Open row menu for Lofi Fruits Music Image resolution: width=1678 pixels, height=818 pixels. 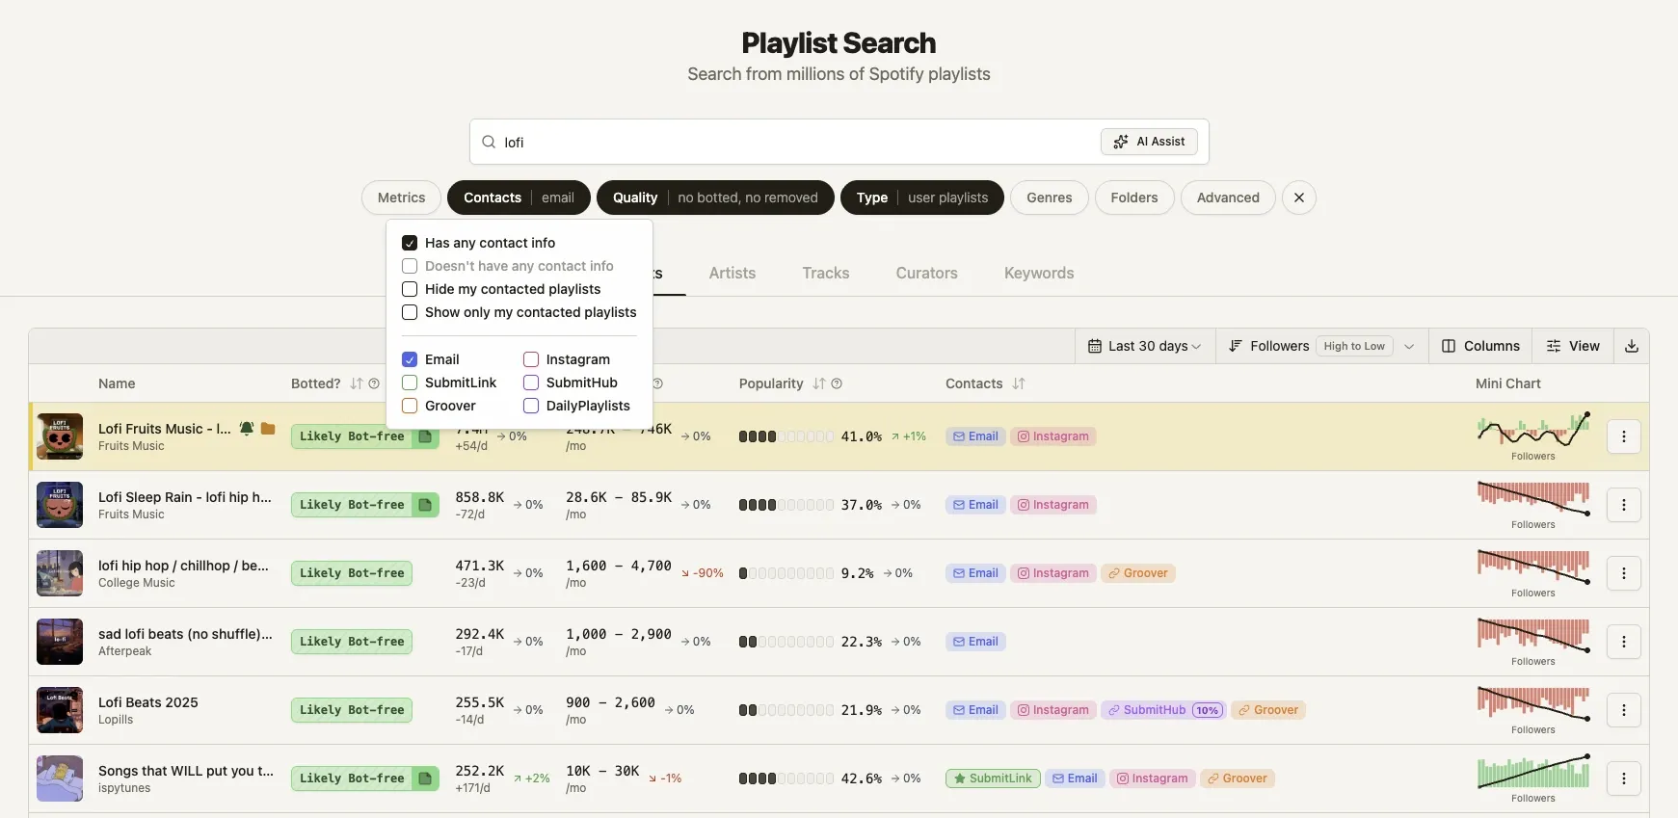[1624, 436]
